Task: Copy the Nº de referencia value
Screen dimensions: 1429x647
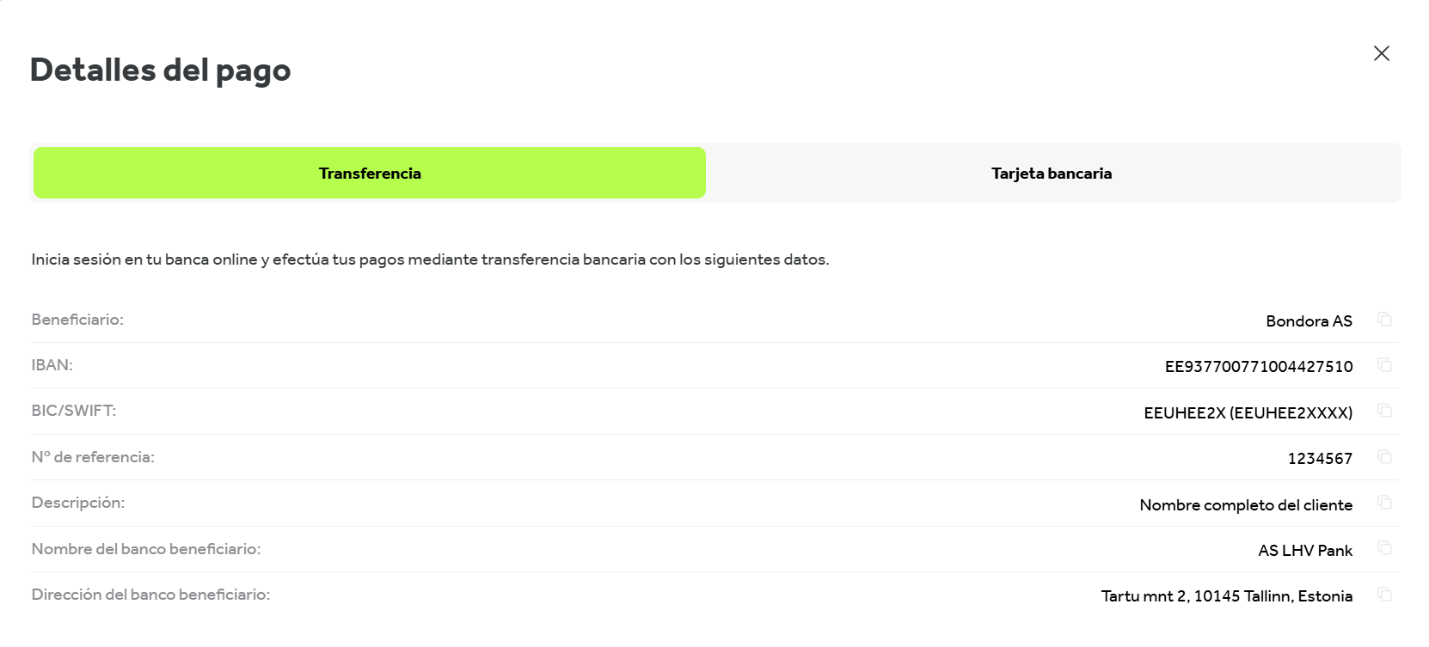Action: [x=1384, y=456]
